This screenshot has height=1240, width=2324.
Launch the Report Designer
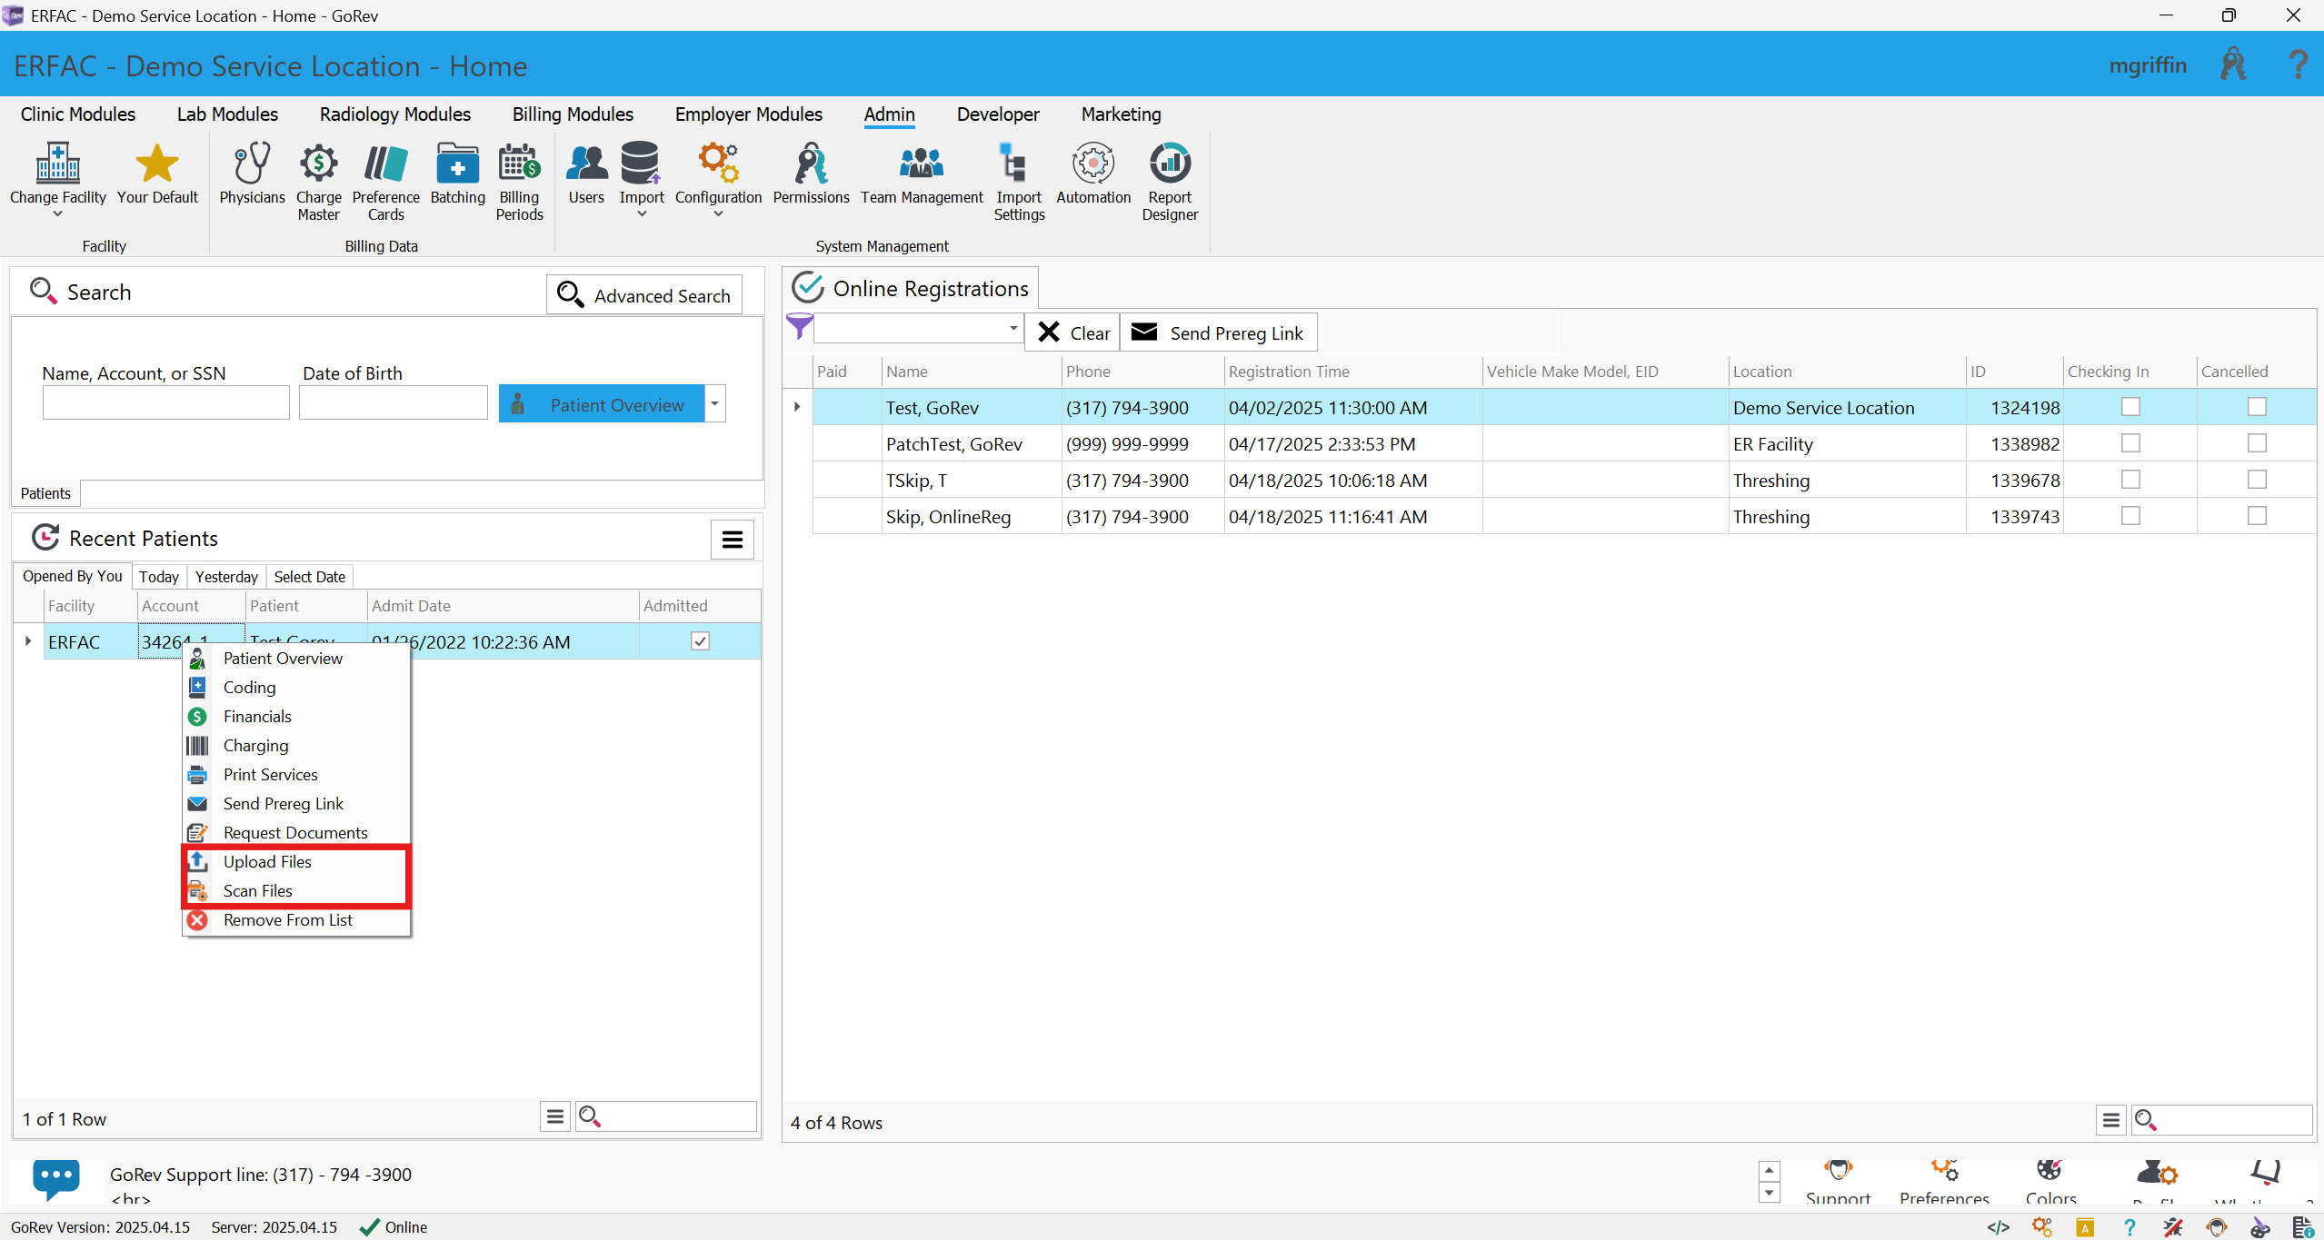click(x=1170, y=182)
